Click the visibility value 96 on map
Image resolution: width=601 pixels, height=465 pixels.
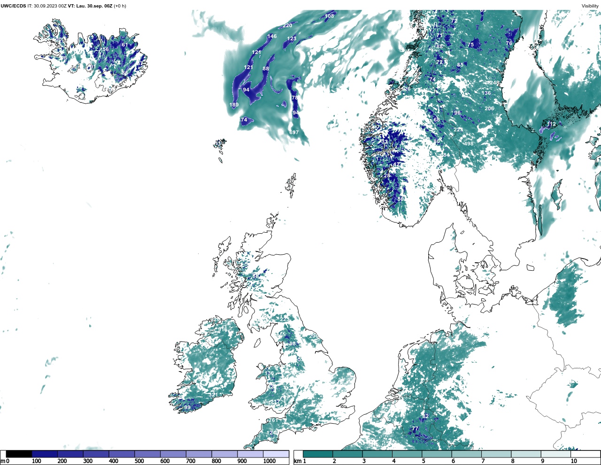tap(457, 113)
